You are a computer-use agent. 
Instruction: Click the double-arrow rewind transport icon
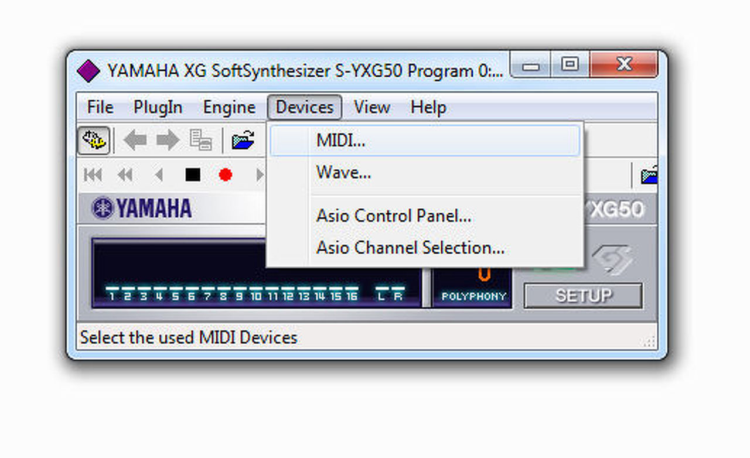(x=125, y=175)
